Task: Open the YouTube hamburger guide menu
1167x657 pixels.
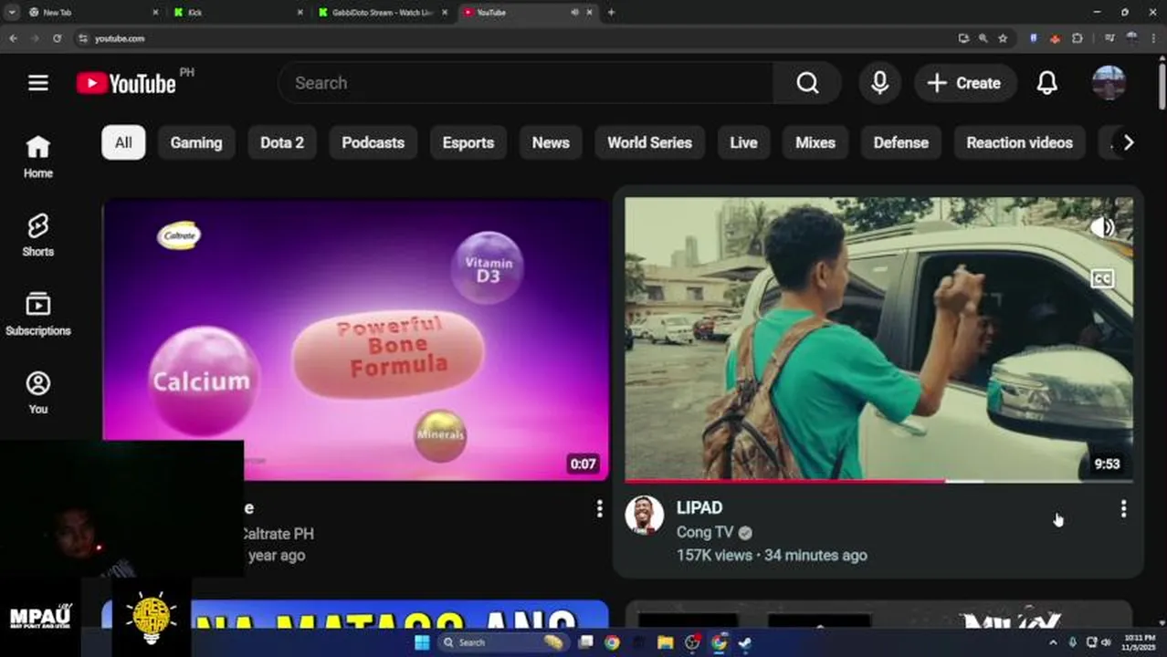Action: pyautogui.click(x=37, y=83)
